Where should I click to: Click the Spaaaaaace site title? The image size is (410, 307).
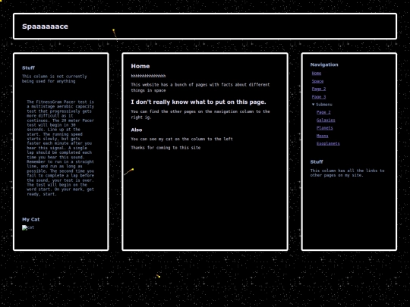(45, 27)
